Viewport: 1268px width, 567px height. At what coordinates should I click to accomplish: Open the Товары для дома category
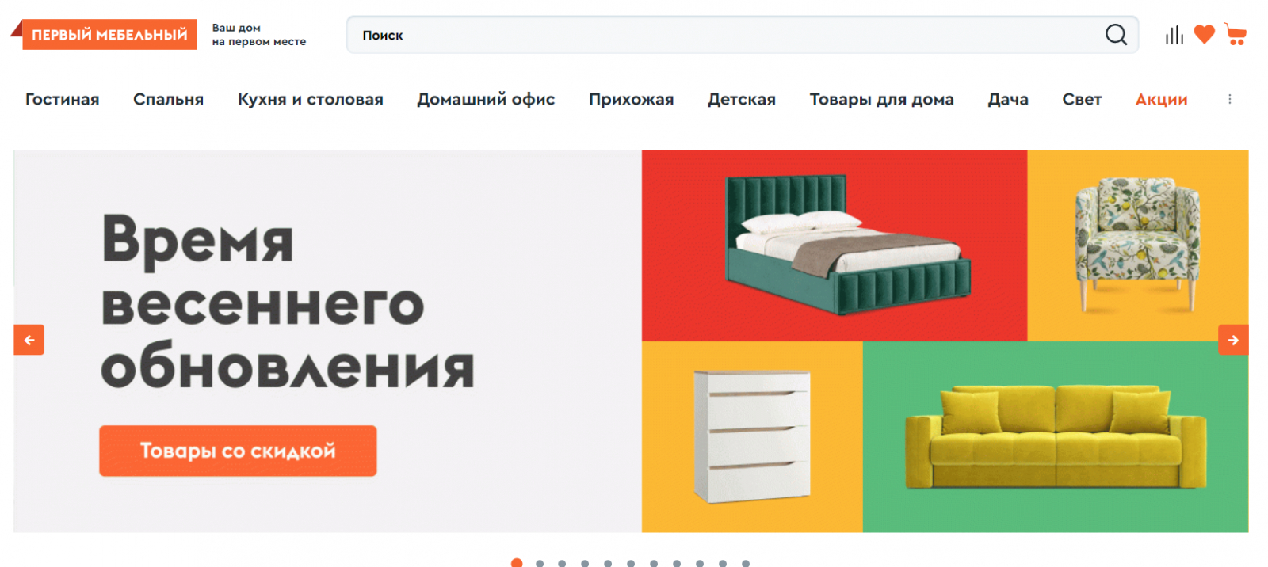coord(881,99)
